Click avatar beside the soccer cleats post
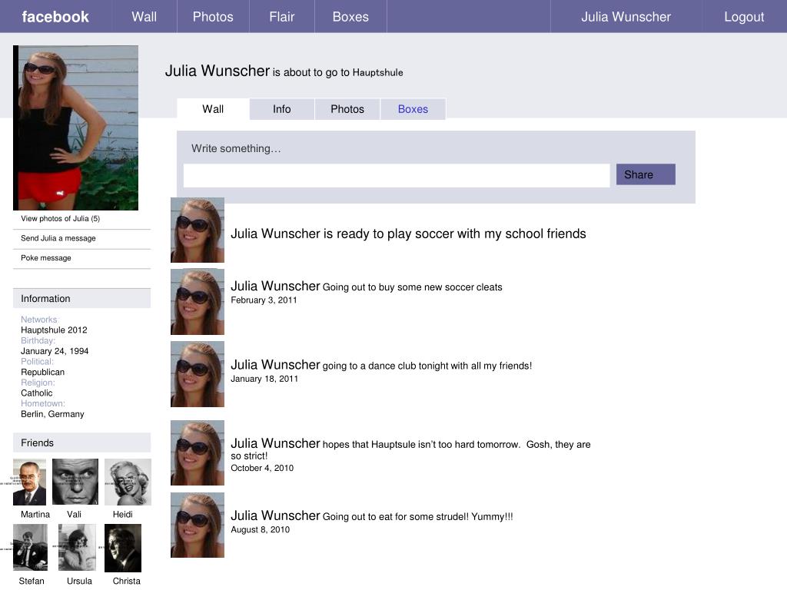787x590 pixels. (198, 301)
